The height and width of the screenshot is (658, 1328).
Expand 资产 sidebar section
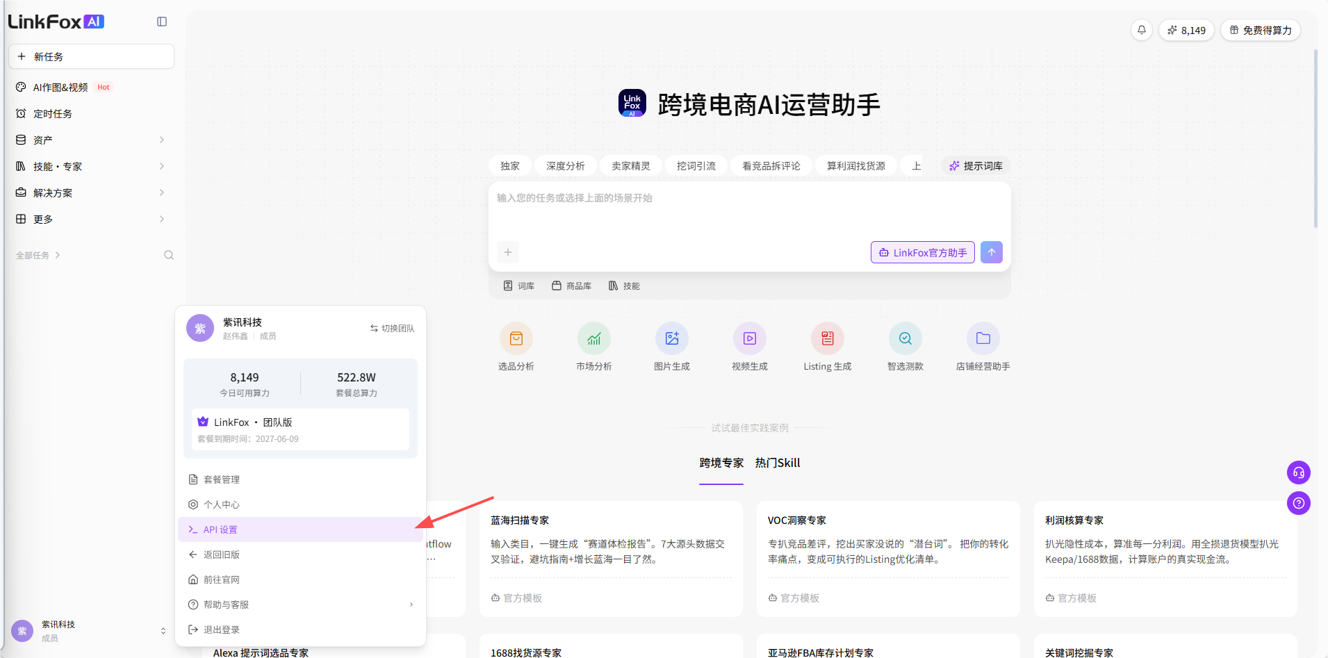(91, 140)
